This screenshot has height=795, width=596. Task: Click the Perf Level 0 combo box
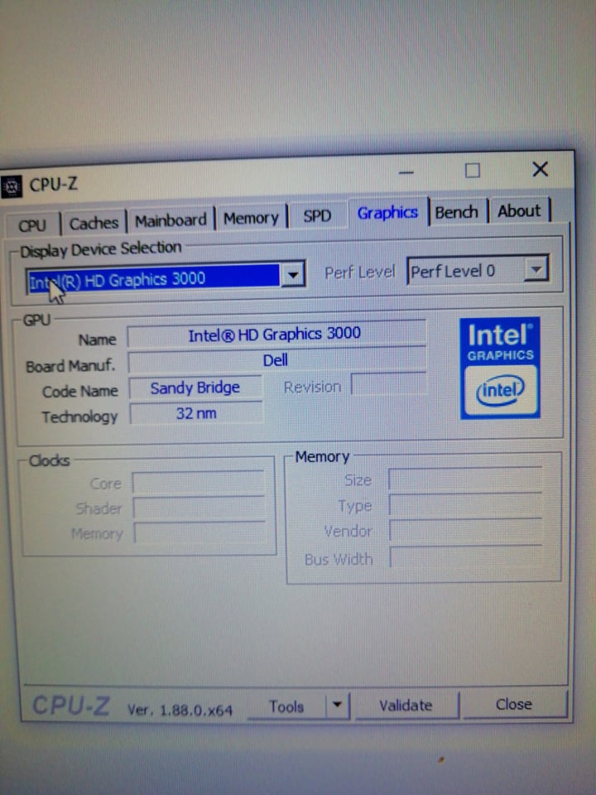[x=478, y=270]
